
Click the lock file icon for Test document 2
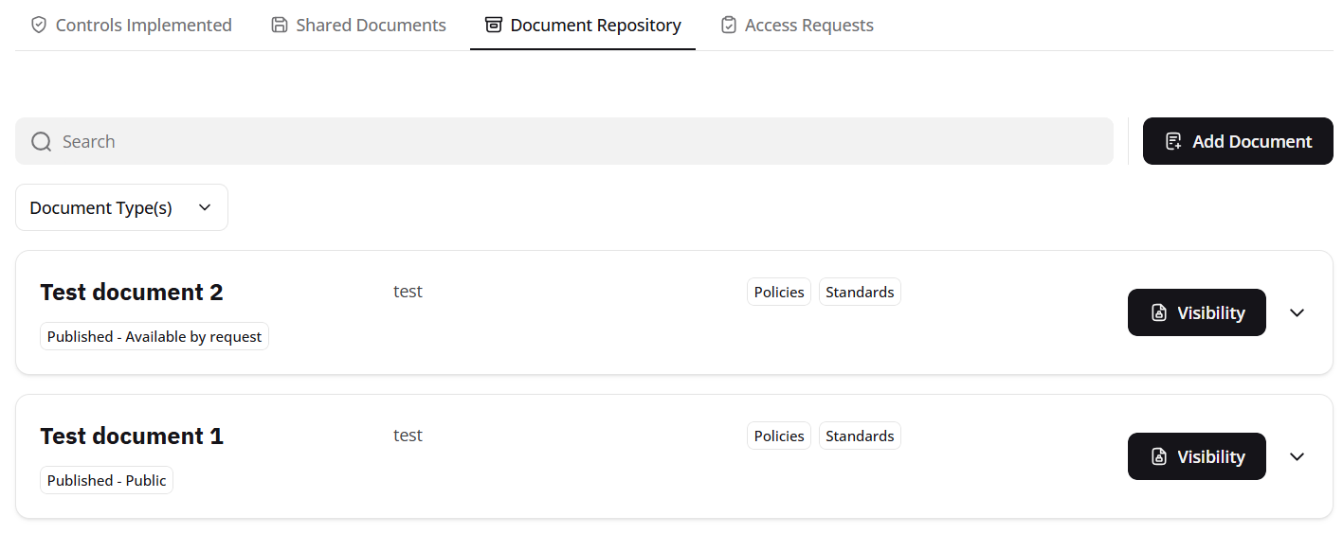click(1158, 313)
